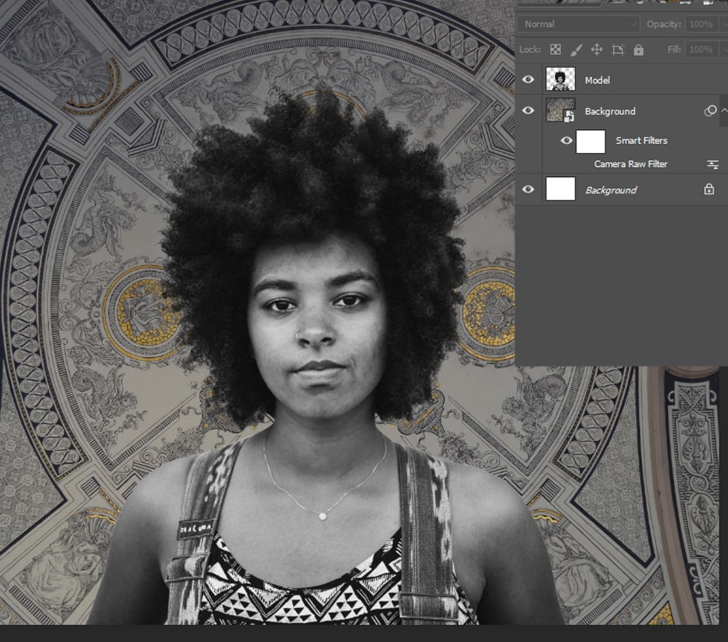
Task: Lock image pixels with brush icon
Action: pos(576,50)
